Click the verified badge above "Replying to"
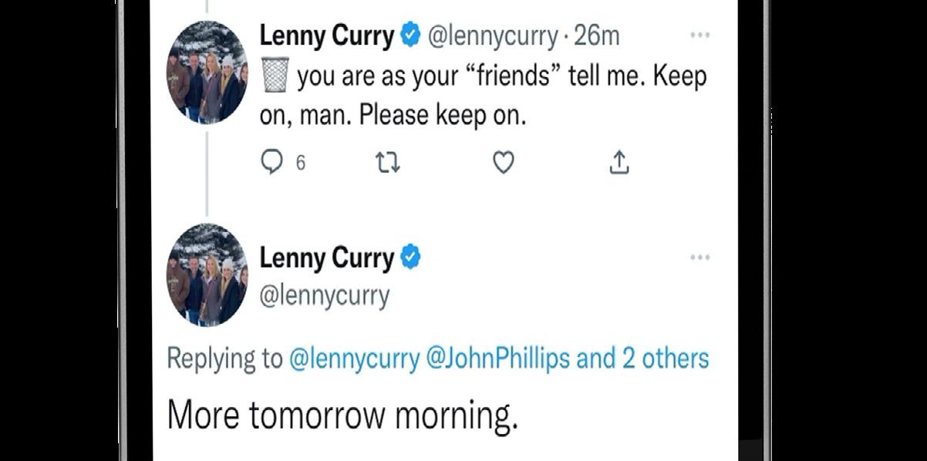The width and height of the screenshot is (927, 461). (410, 257)
